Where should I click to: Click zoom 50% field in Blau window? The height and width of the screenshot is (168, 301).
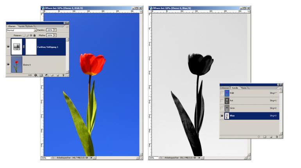pyautogui.click(x=154, y=157)
